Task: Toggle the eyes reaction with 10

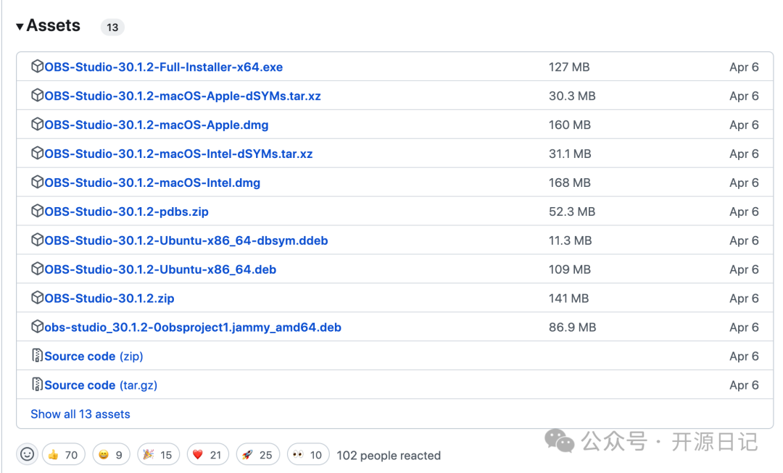Action: [x=308, y=455]
